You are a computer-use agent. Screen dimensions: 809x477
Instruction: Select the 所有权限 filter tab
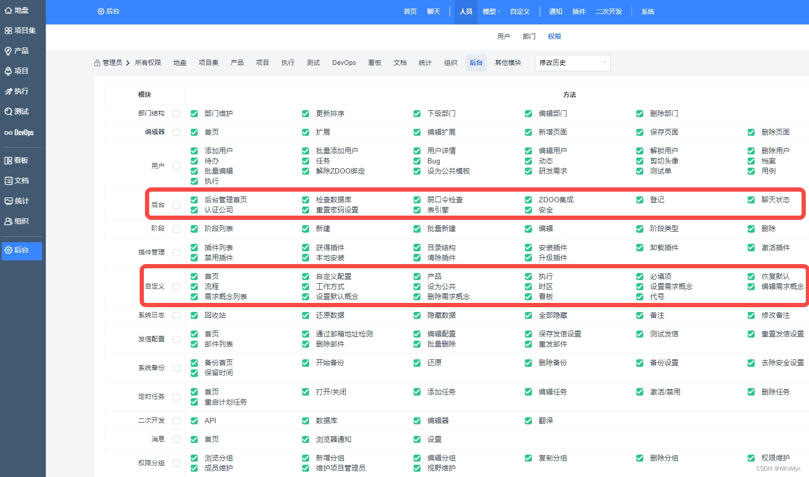148,63
